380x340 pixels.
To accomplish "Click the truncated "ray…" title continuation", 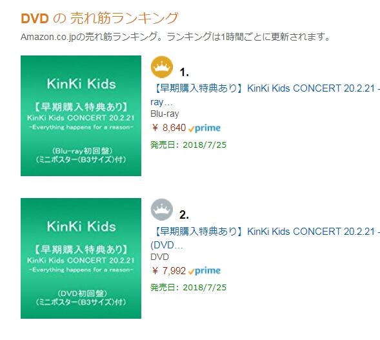I will 161,102.
